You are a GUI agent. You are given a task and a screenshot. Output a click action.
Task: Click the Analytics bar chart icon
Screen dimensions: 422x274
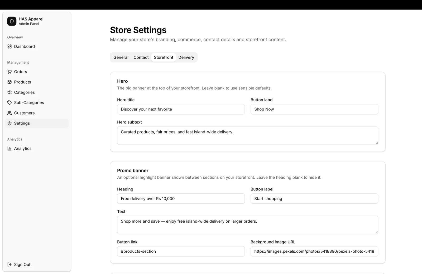(x=9, y=149)
